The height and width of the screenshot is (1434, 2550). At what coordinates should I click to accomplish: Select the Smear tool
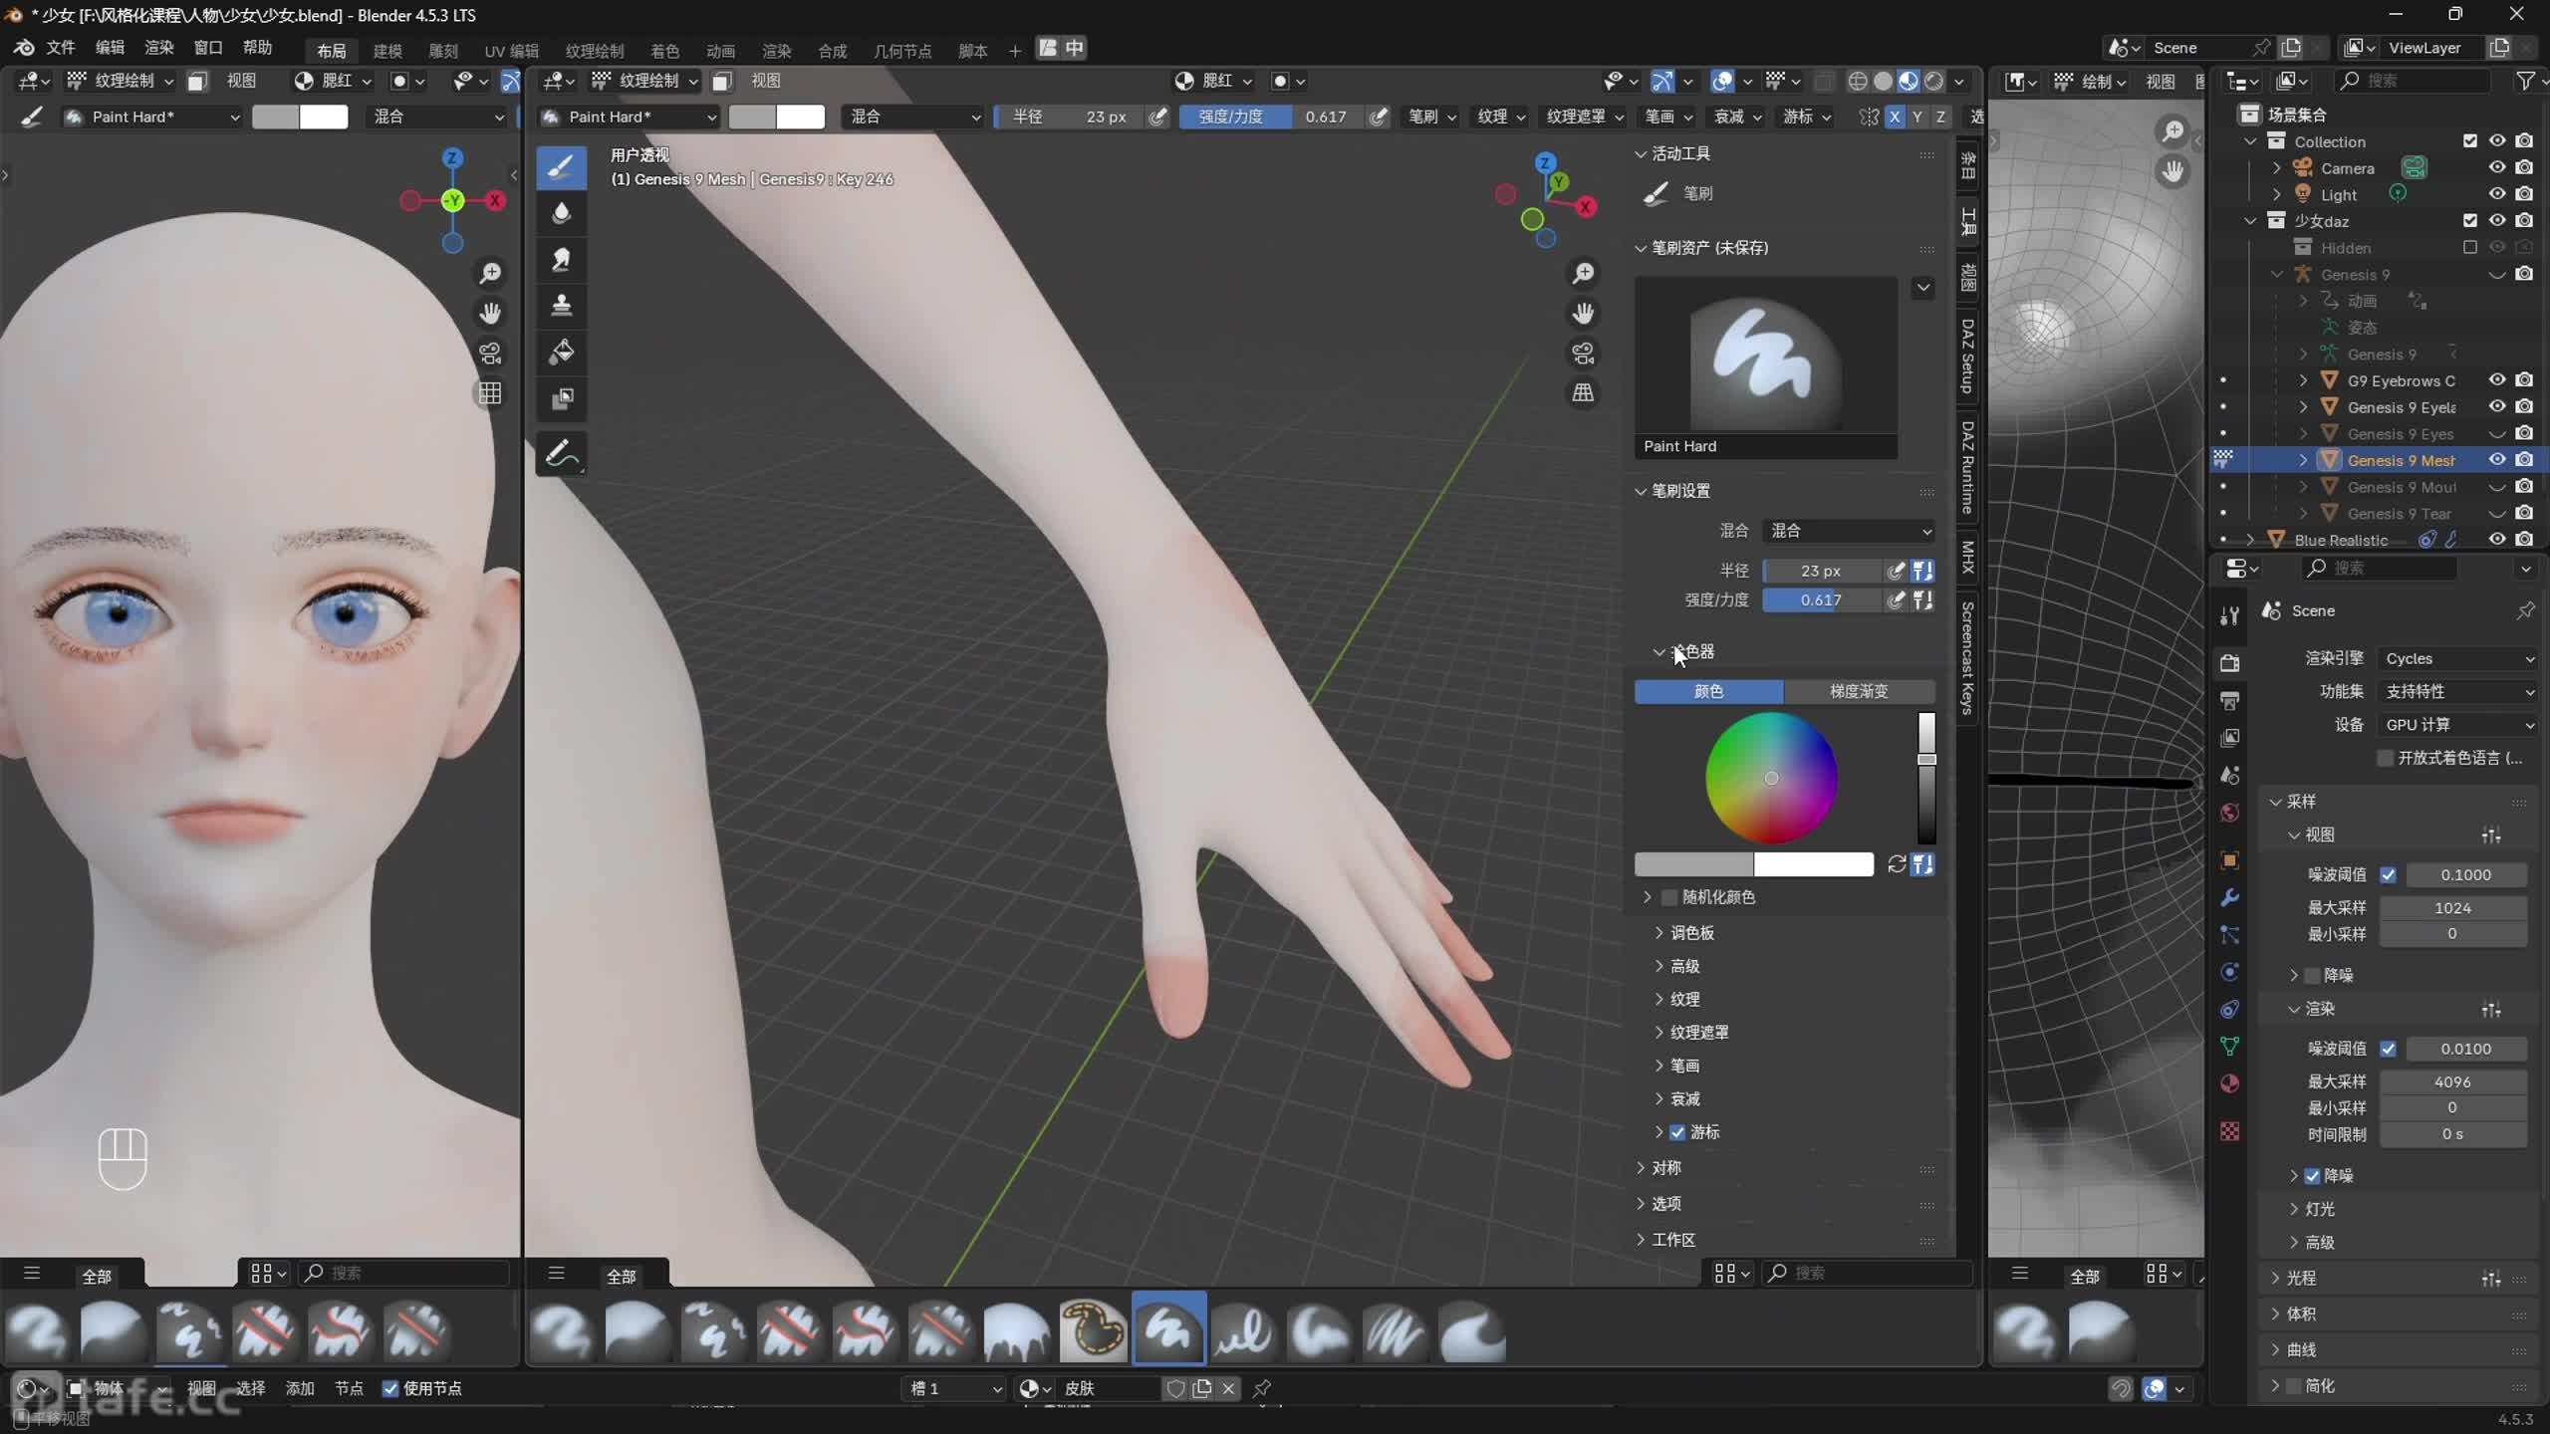(x=561, y=260)
